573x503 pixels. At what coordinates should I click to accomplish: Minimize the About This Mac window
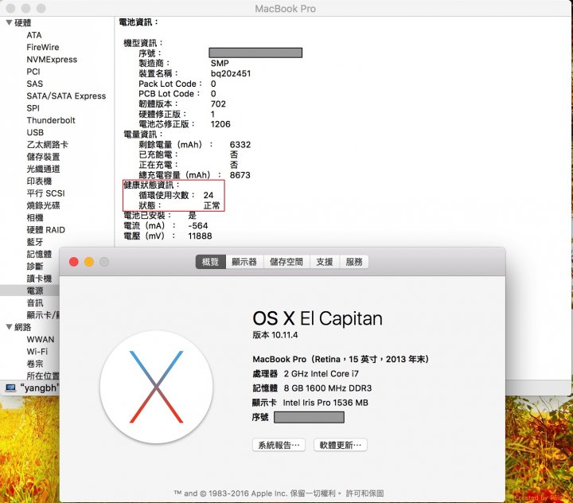click(89, 262)
